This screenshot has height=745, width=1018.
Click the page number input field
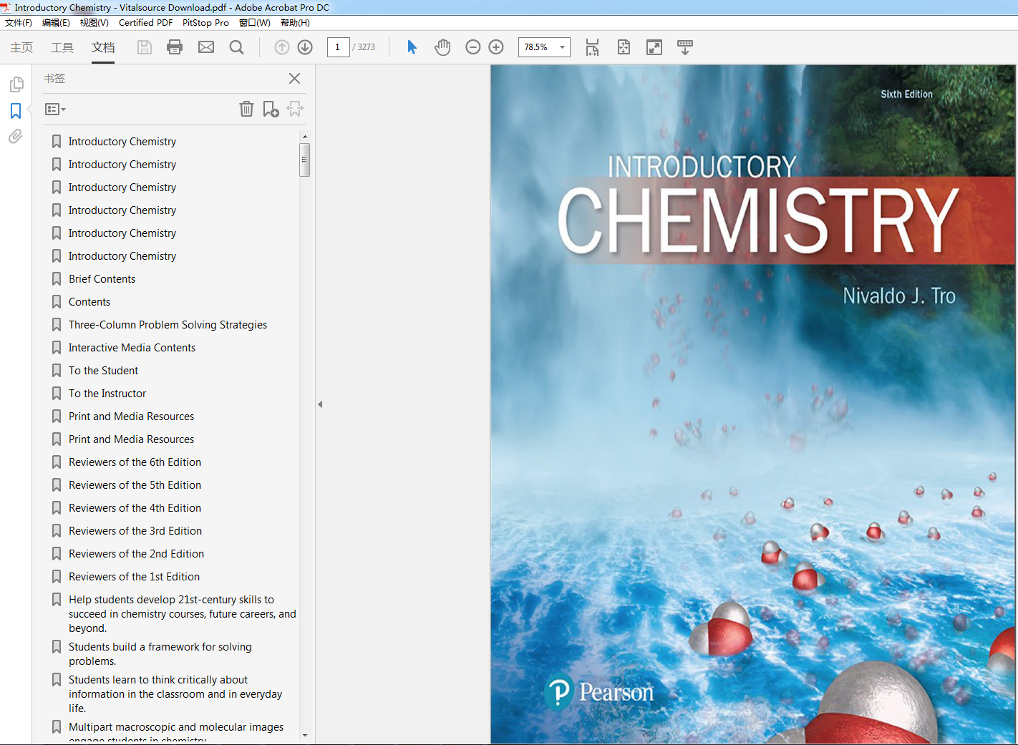point(338,47)
